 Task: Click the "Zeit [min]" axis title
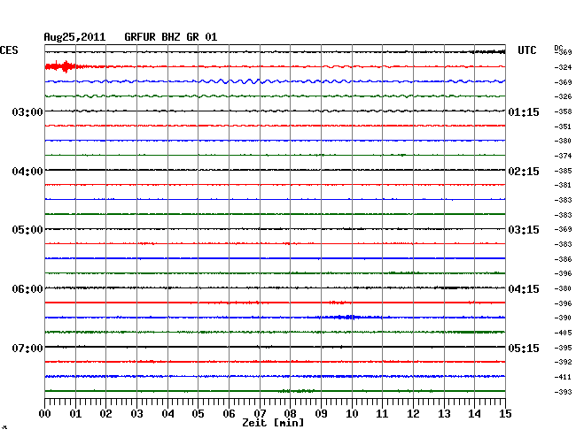click(x=273, y=423)
